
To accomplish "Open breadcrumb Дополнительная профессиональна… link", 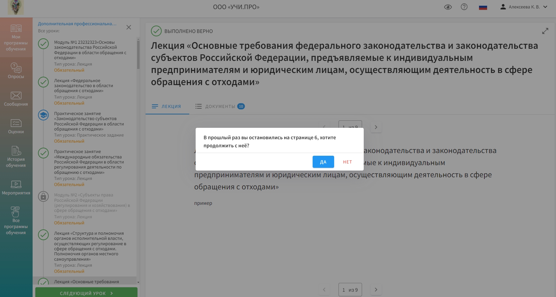I will tap(77, 24).
